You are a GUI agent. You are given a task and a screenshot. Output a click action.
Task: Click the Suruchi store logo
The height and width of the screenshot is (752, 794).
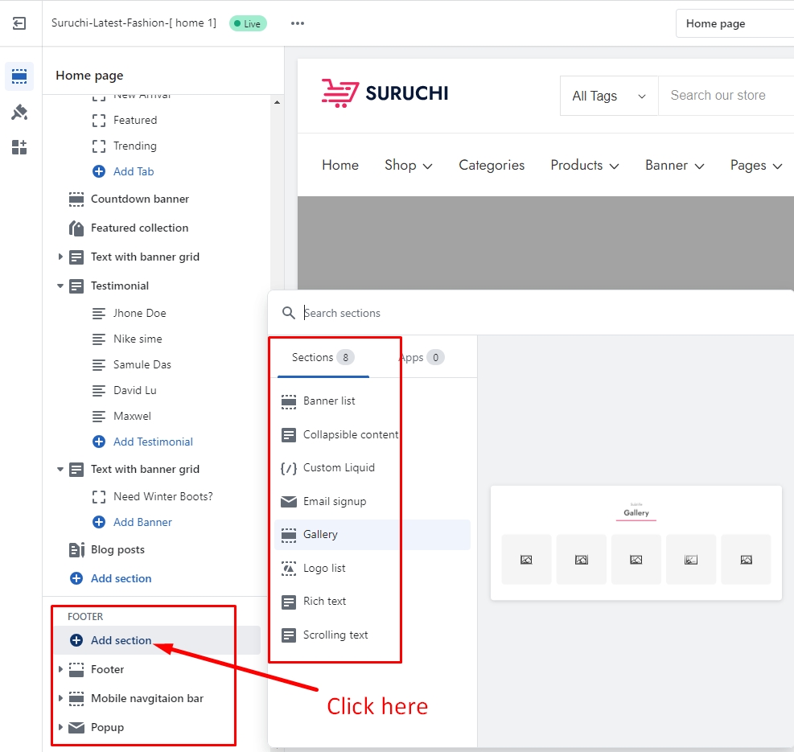click(x=385, y=93)
